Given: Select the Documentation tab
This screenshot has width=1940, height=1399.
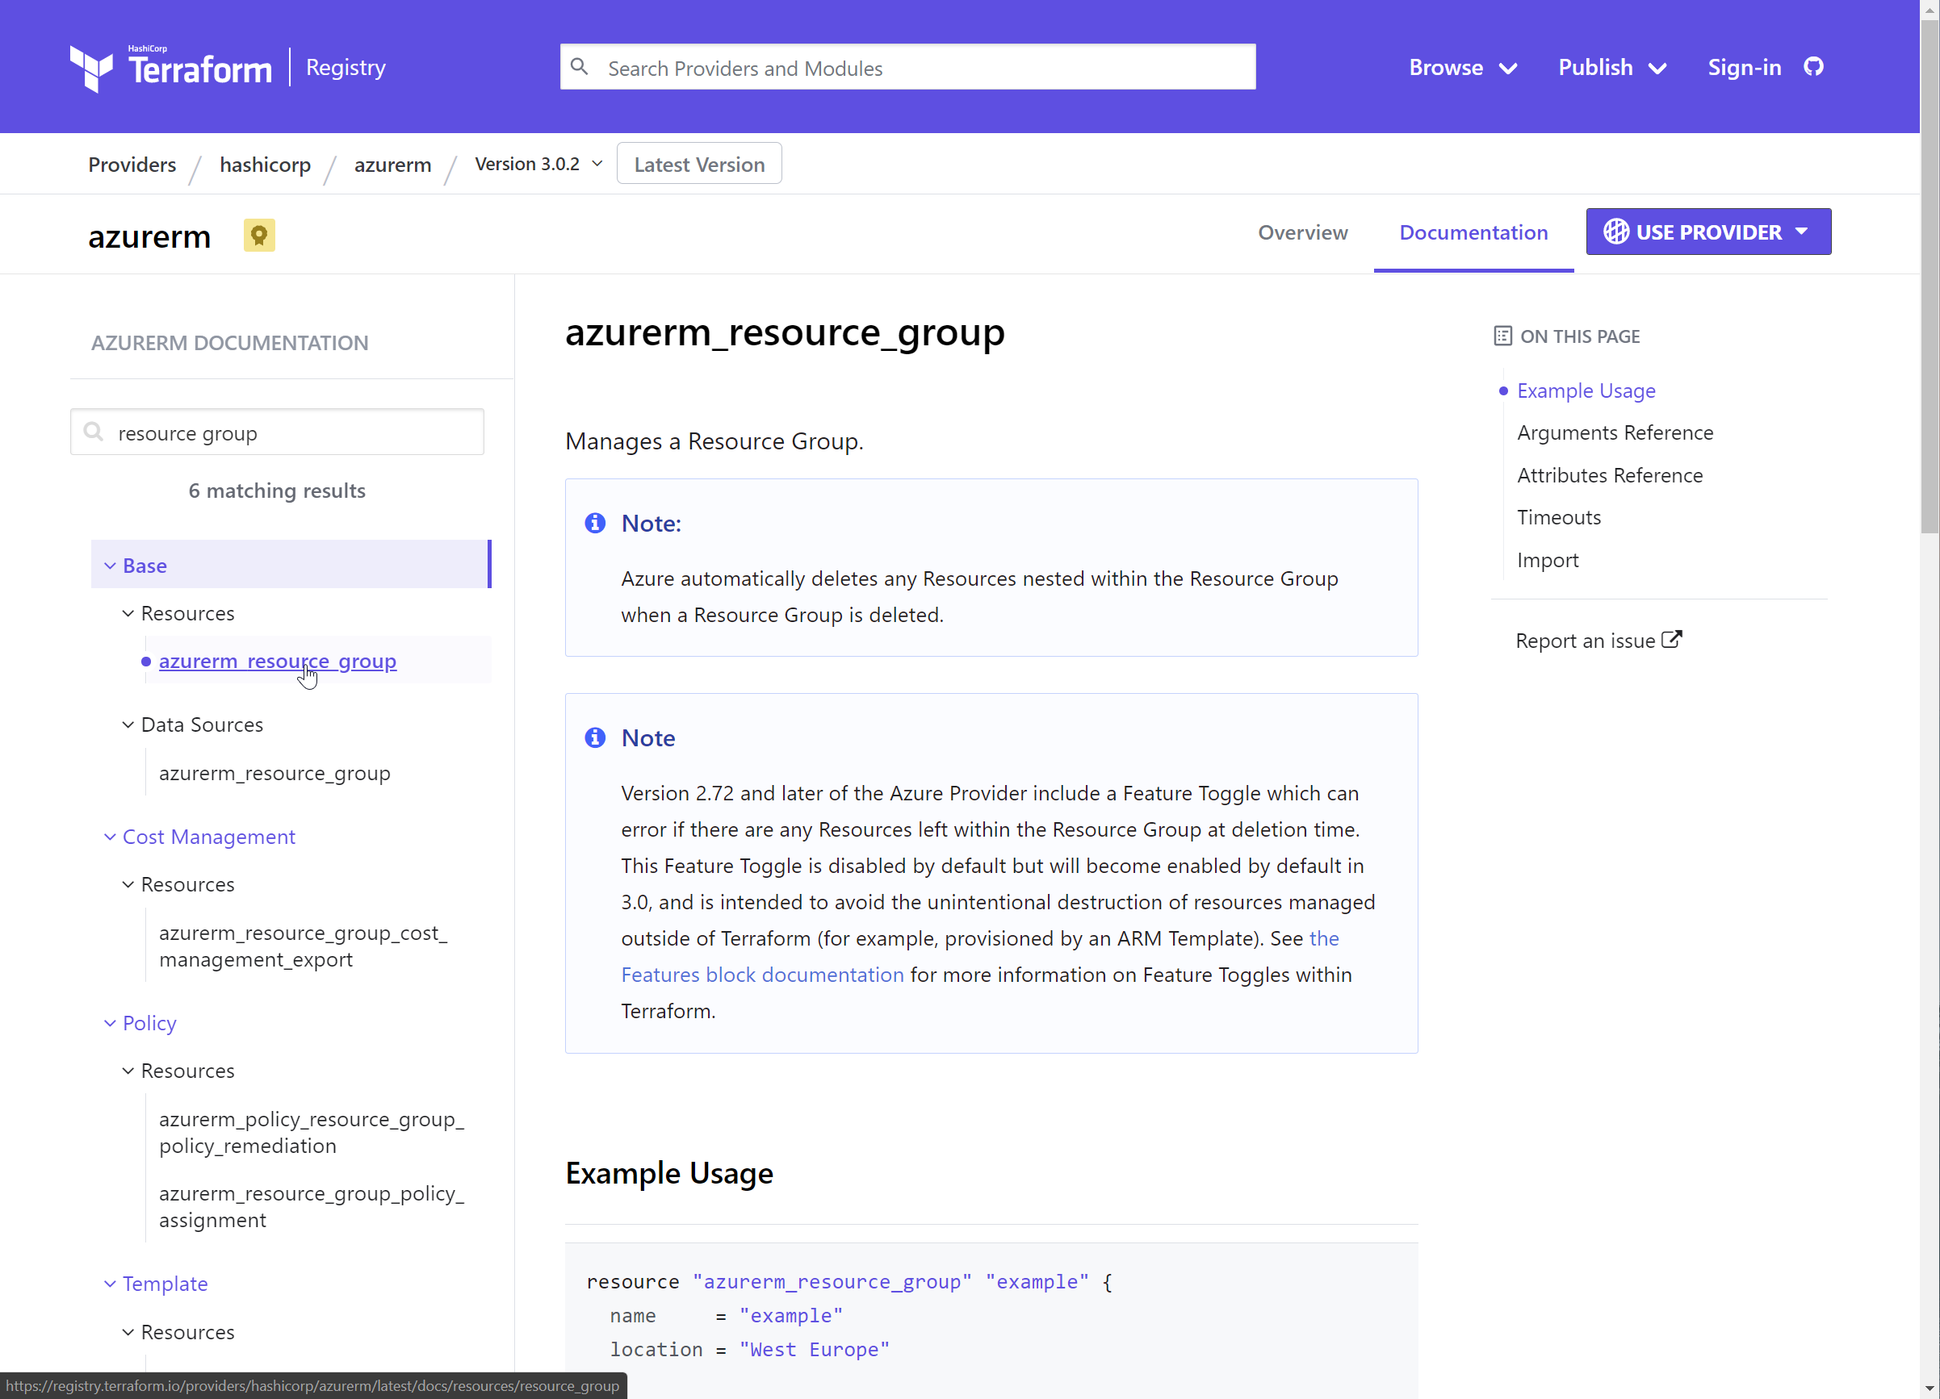Looking at the screenshot, I should click(1473, 232).
